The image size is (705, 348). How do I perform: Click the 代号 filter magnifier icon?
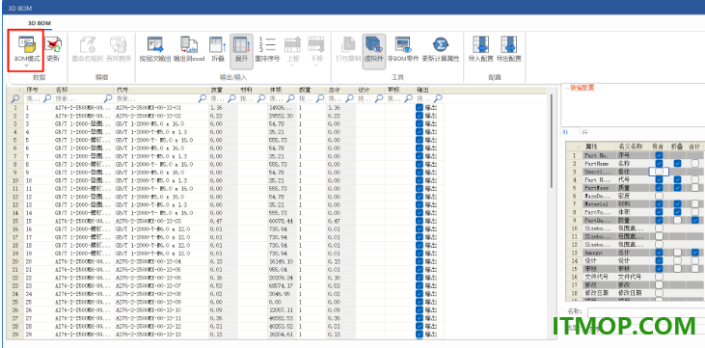coord(203,98)
